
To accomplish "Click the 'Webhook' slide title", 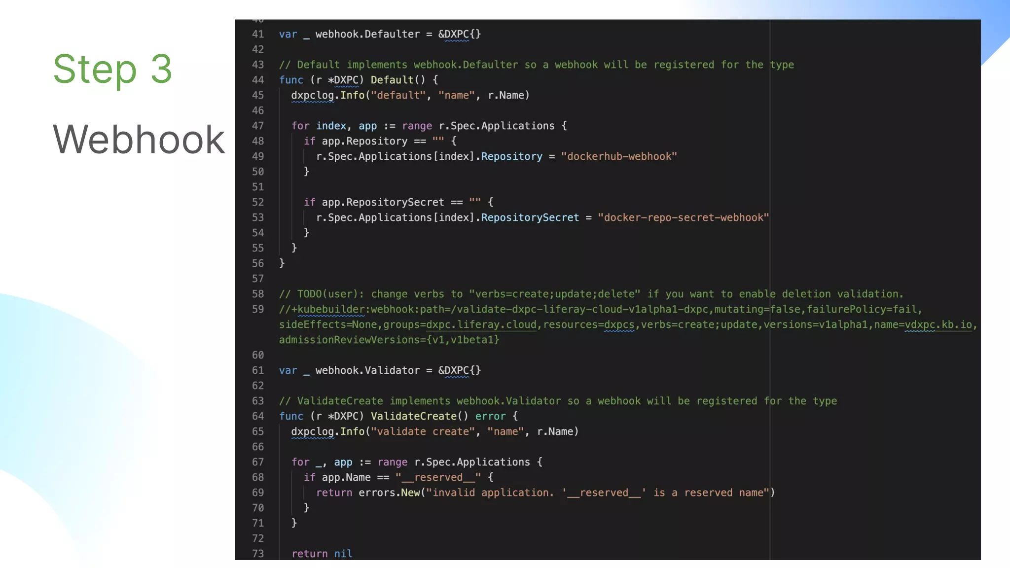I will point(139,140).
